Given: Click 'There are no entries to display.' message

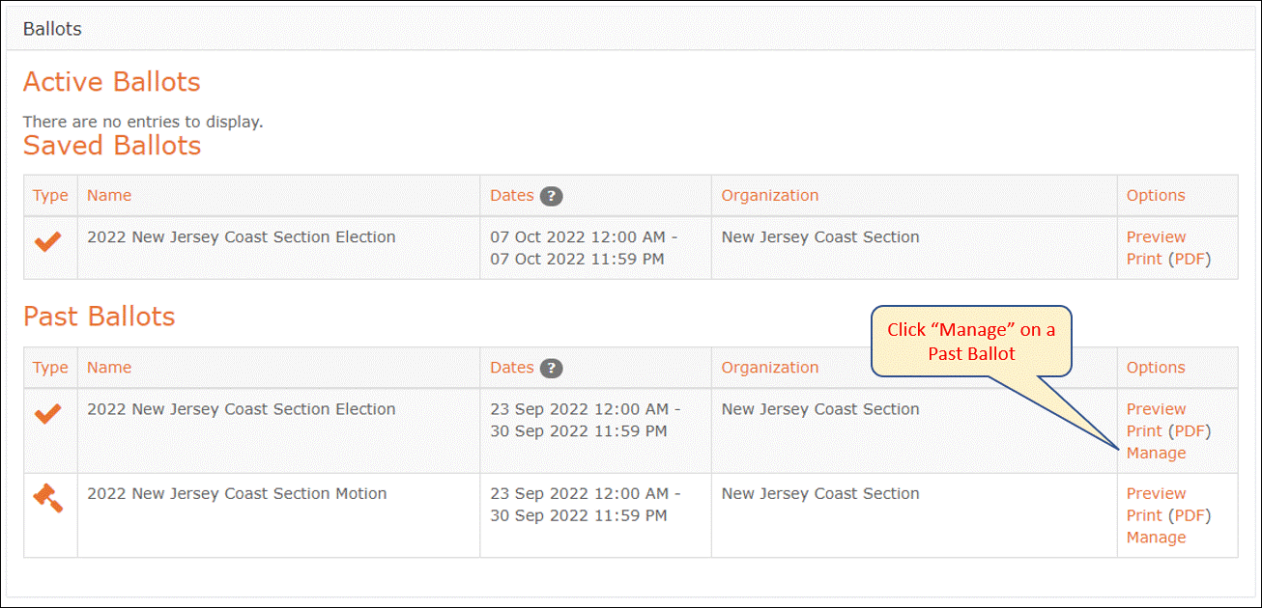Looking at the screenshot, I should point(143,122).
